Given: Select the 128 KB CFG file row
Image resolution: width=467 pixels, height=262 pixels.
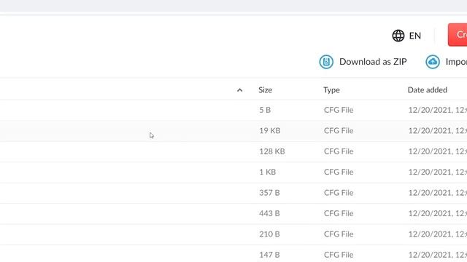Looking at the screenshot, I should click(x=233, y=151).
